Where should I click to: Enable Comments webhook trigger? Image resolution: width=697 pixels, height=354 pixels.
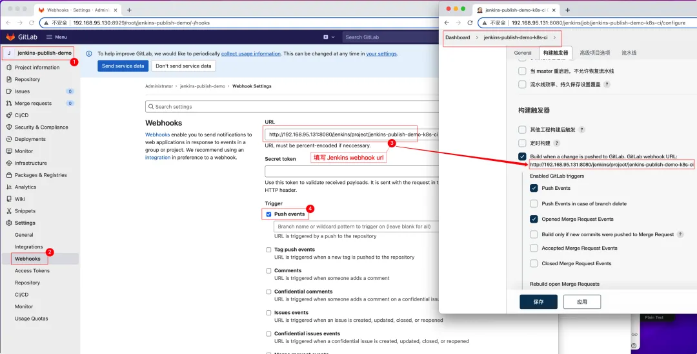pos(268,271)
